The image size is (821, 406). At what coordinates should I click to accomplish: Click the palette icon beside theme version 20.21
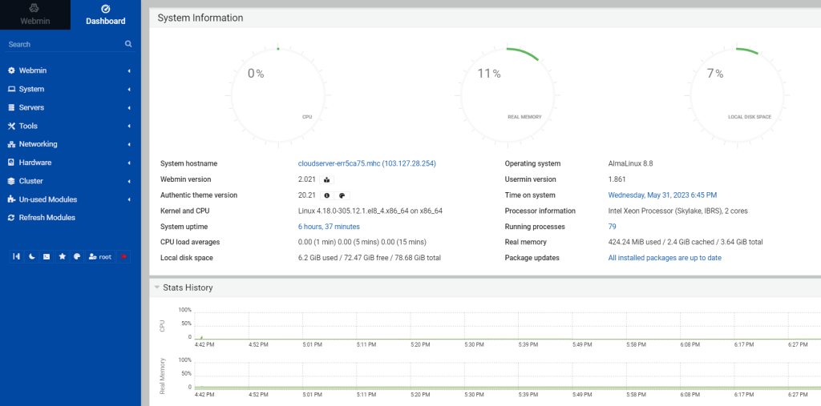click(x=342, y=195)
